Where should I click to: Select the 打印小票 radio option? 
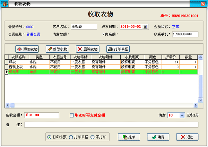(x=49, y=137)
